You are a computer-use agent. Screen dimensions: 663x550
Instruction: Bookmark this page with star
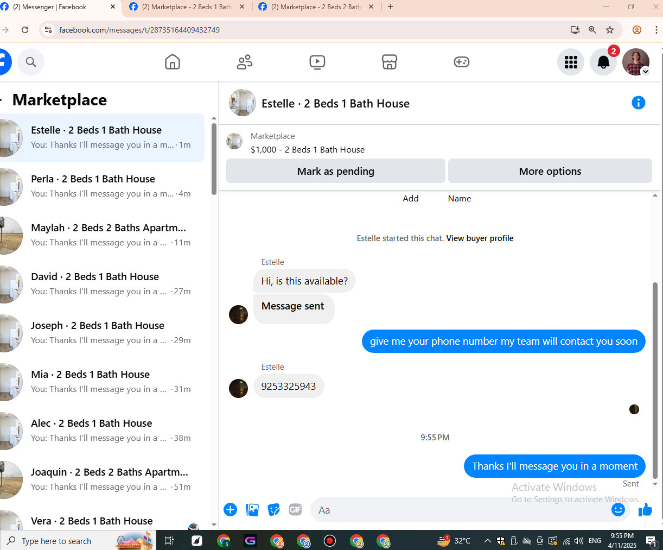click(x=610, y=30)
